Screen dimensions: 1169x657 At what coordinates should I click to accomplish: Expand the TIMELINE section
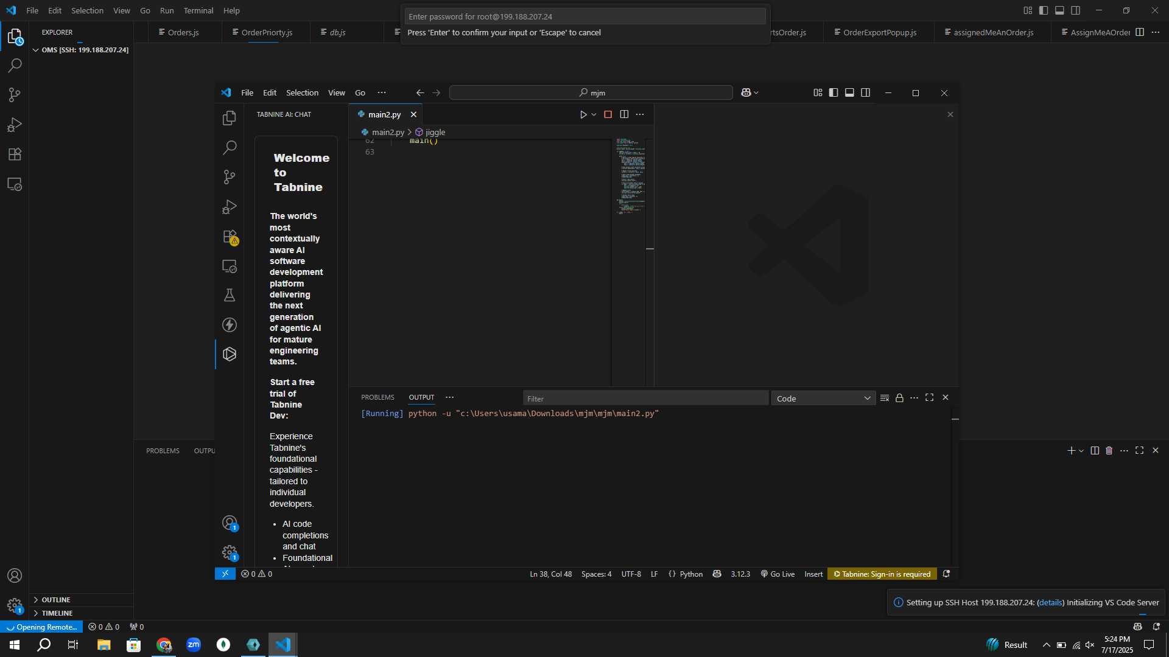click(x=81, y=613)
